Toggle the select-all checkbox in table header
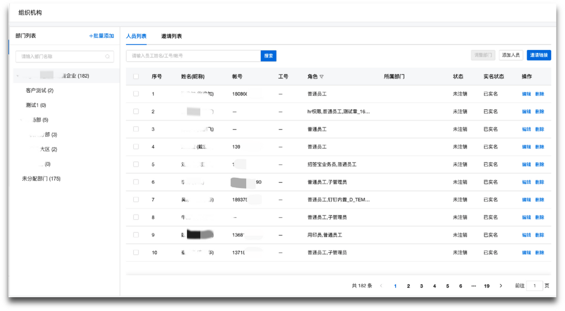The image size is (565, 311). coord(136,77)
